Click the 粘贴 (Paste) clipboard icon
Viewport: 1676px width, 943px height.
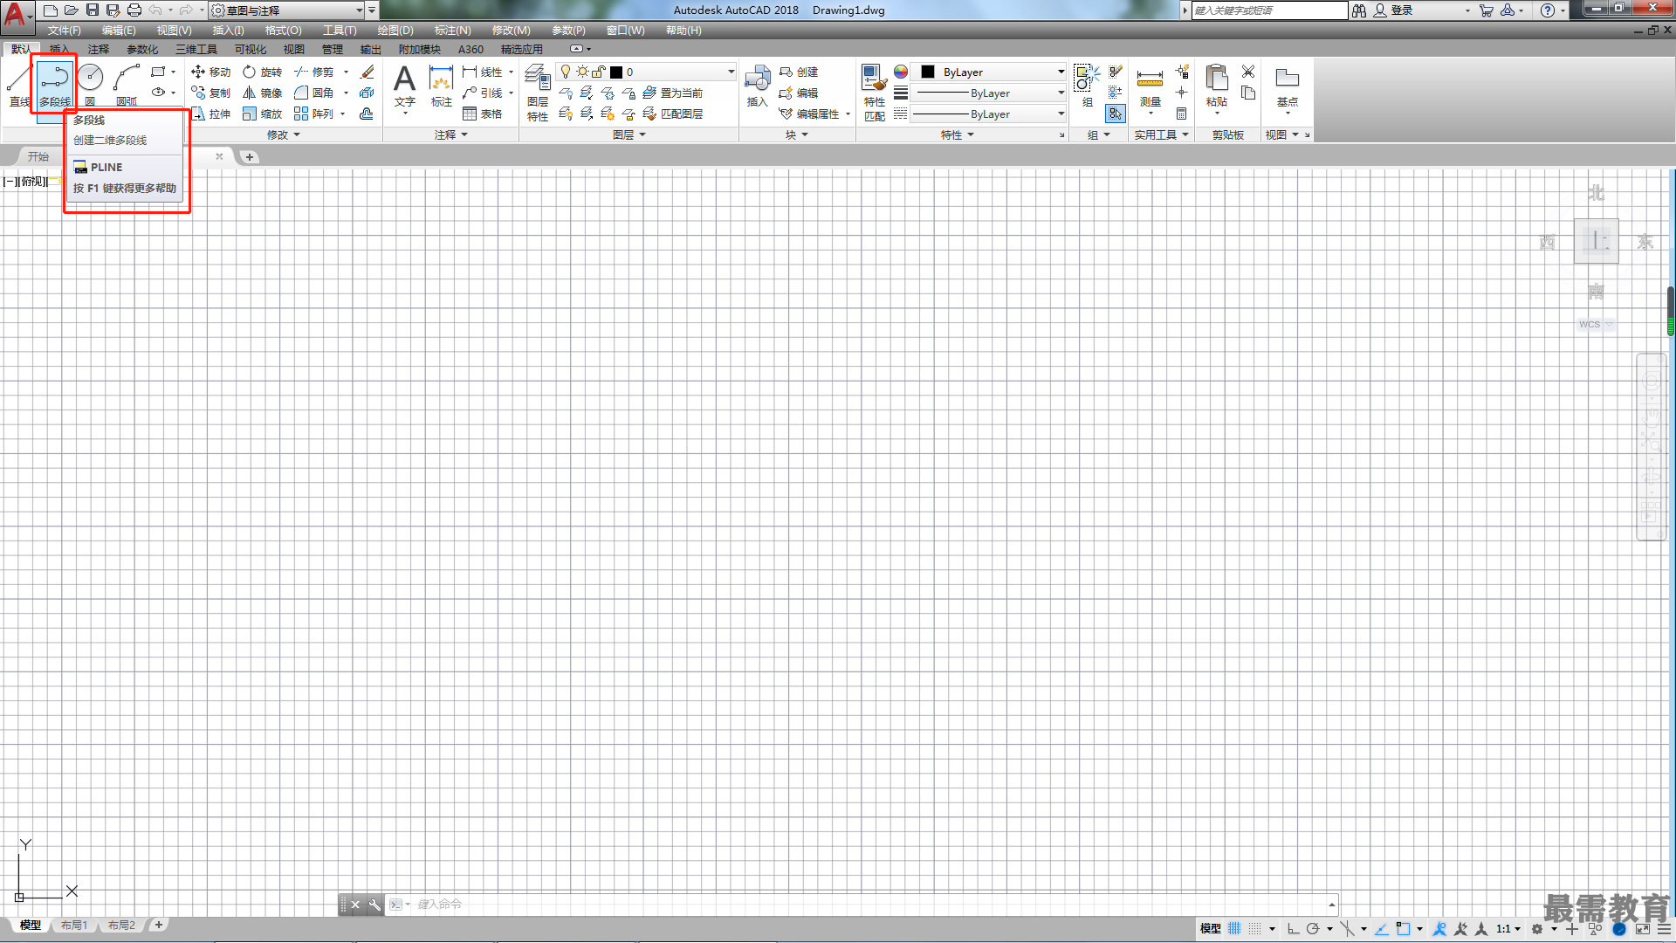1216,86
